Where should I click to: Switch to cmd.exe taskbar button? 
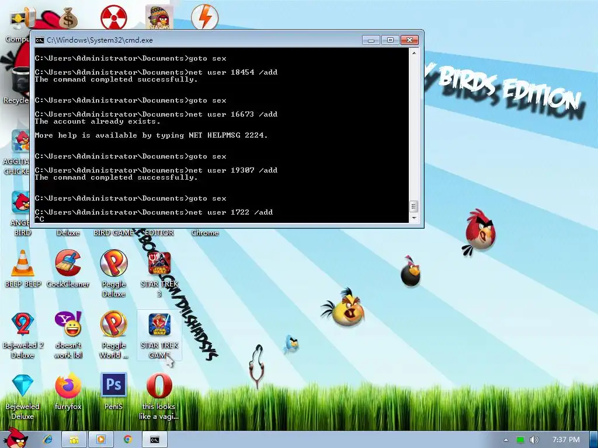pos(154,440)
